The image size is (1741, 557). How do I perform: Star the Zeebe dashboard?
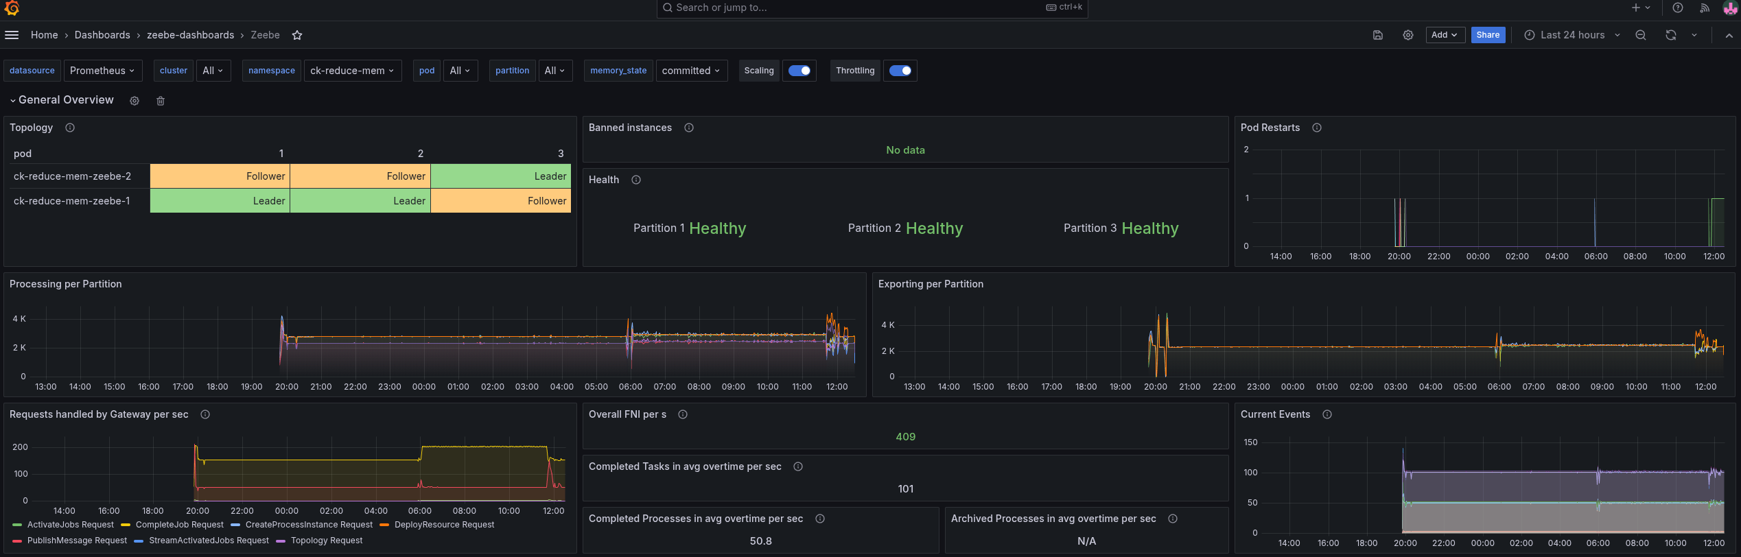(297, 35)
